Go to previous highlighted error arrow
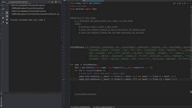The height and width of the screenshot is (108, 192). (x=187, y=3)
